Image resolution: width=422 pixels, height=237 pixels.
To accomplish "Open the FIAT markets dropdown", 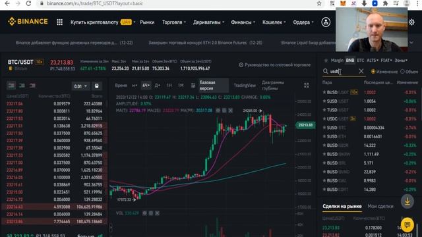I will [x=386, y=61].
